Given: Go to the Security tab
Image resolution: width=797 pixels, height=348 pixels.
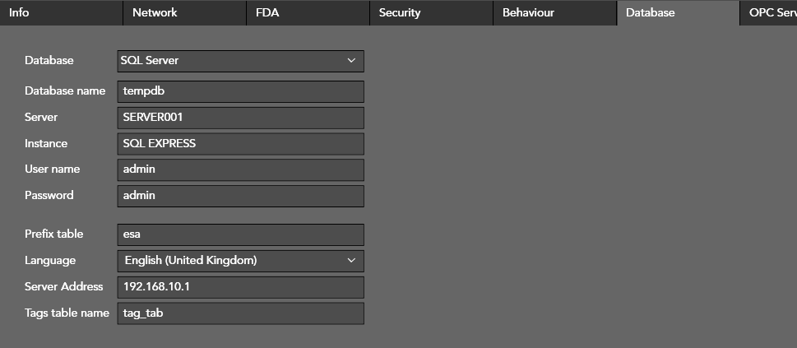Looking at the screenshot, I should [x=431, y=12].
